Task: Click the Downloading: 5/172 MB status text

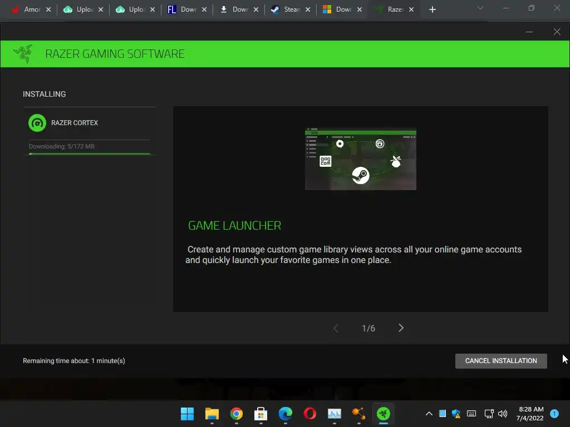Action: tap(61, 146)
